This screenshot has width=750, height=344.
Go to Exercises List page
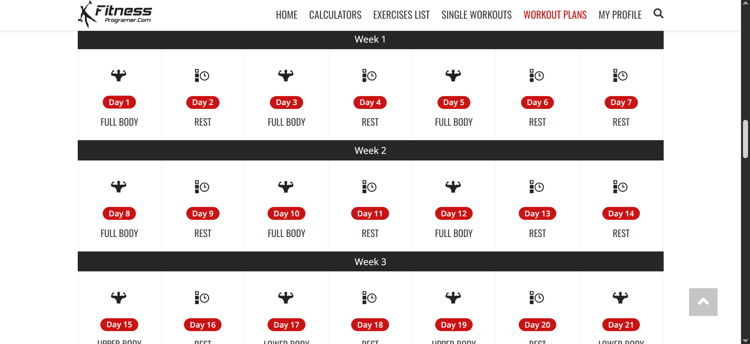click(401, 15)
